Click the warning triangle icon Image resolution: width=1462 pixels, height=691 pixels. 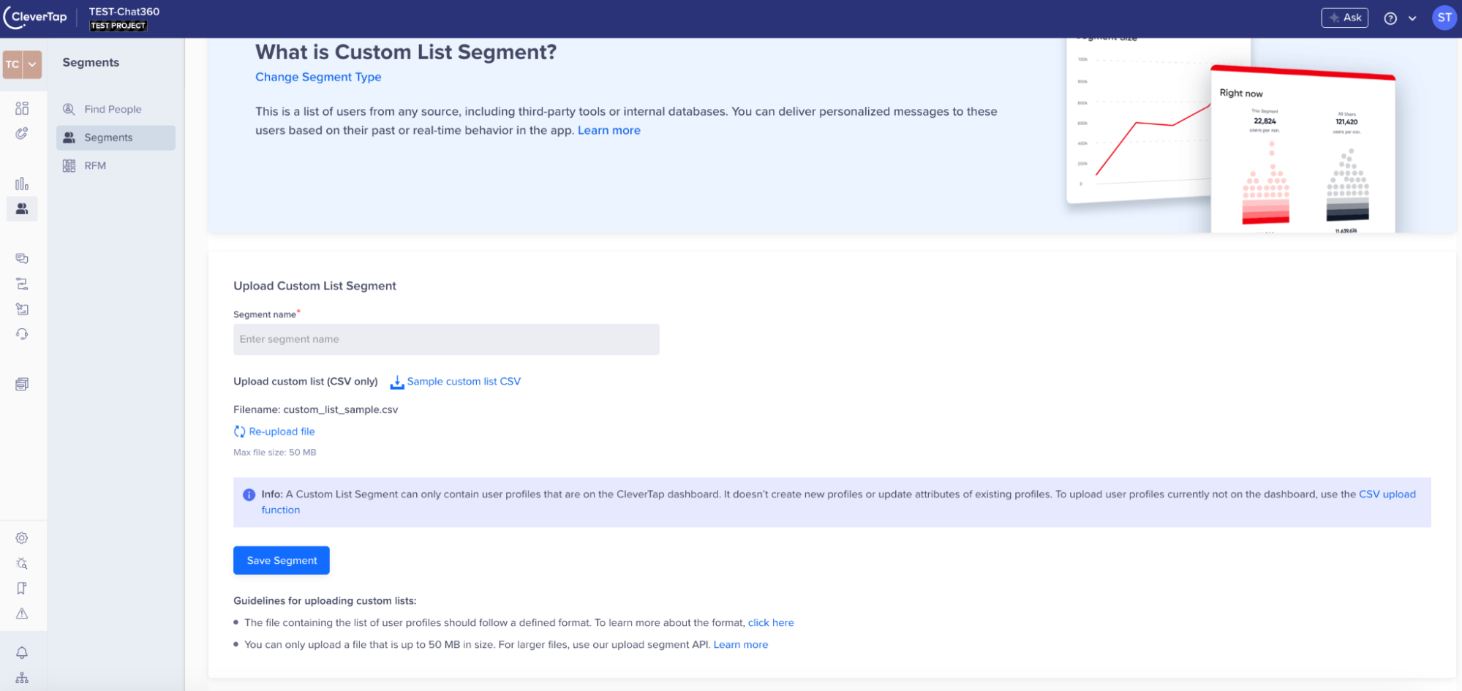coord(22,613)
